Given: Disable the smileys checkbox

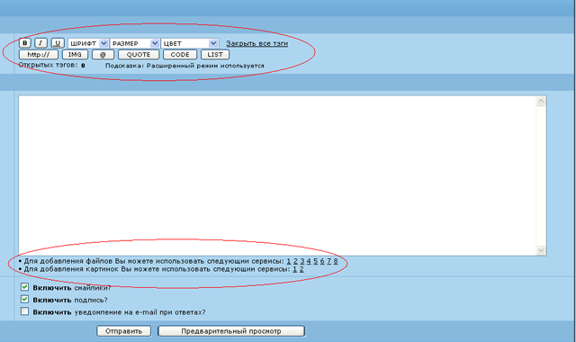Looking at the screenshot, I should 24,287.
